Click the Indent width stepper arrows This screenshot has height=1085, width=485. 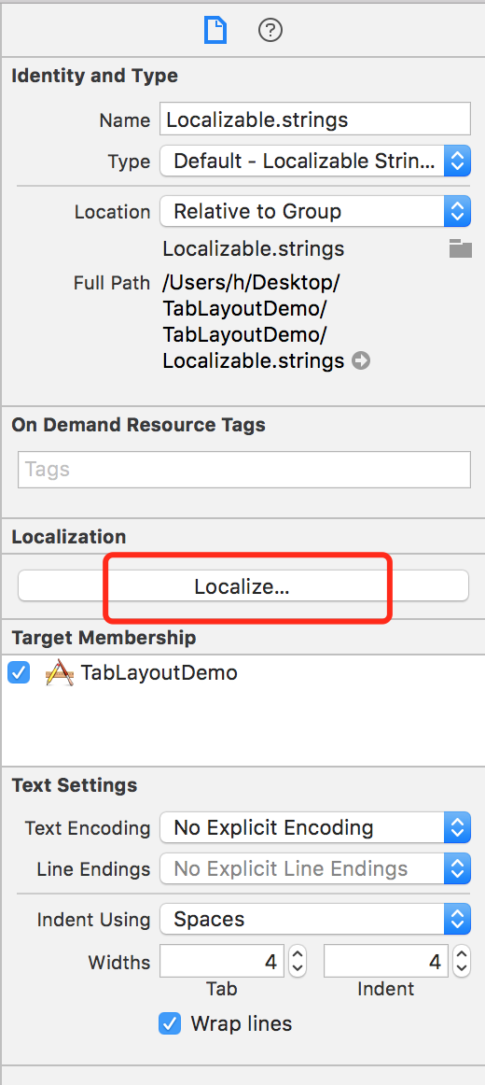pos(463,961)
